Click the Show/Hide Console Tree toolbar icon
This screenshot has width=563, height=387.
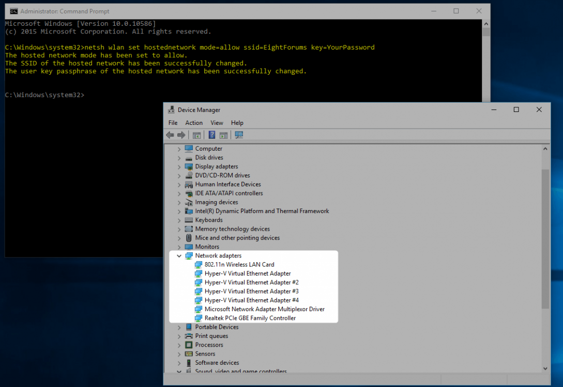tap(196, 135)
